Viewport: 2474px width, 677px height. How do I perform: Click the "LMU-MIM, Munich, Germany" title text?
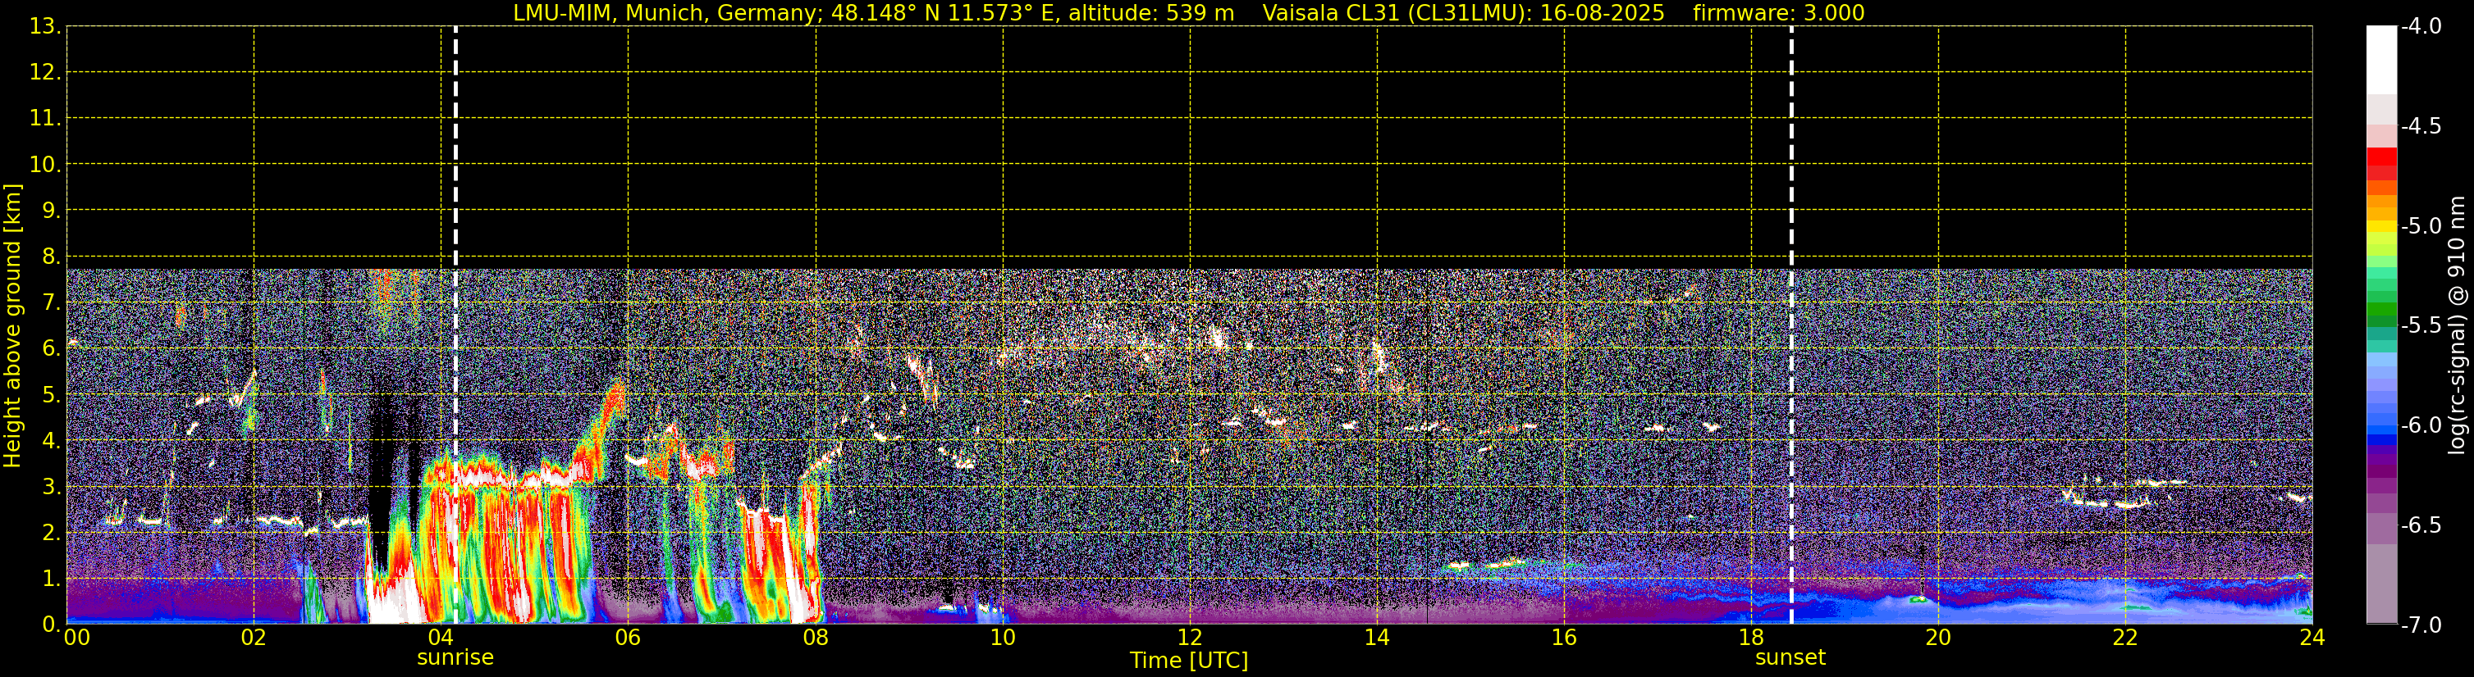(664, 13)
